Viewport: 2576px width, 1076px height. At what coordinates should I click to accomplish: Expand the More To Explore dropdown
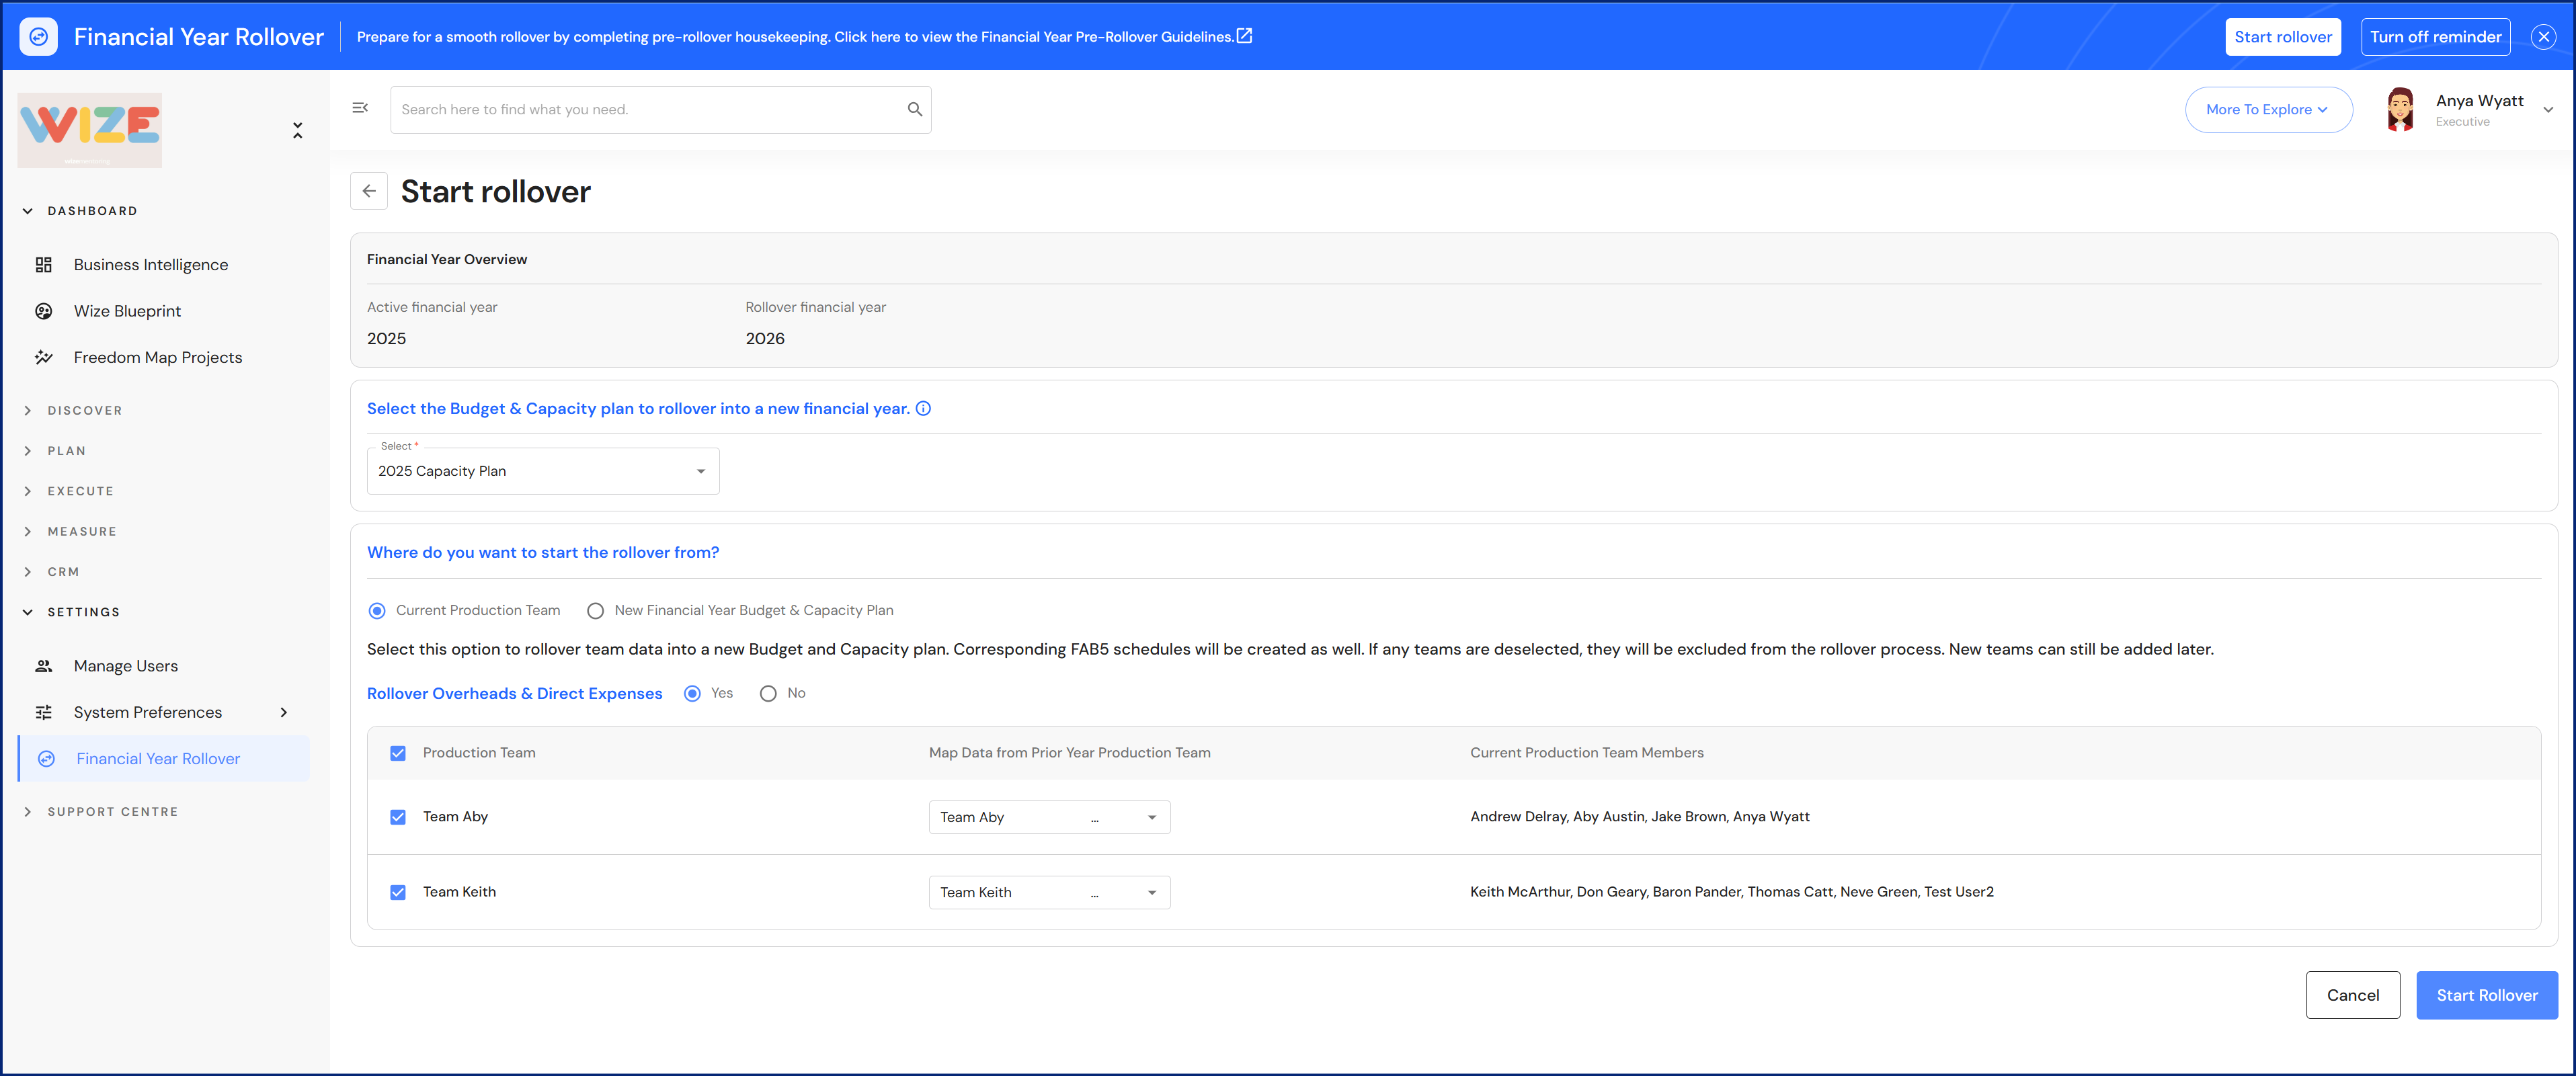point(2267,110)
